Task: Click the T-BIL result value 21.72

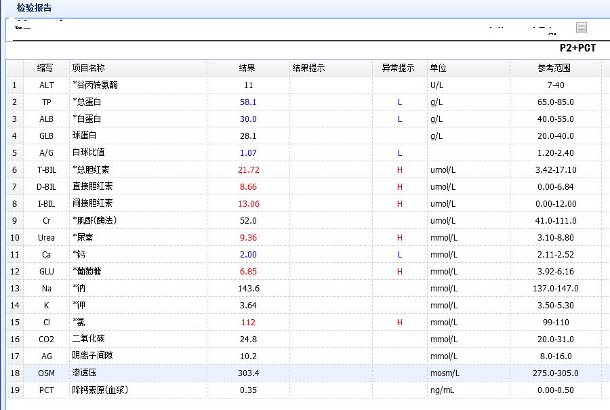Action: click(x=249, y=170)
